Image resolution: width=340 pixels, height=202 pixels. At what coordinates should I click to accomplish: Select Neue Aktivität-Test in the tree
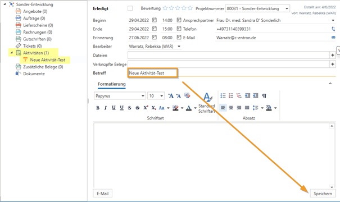[47, 60]
